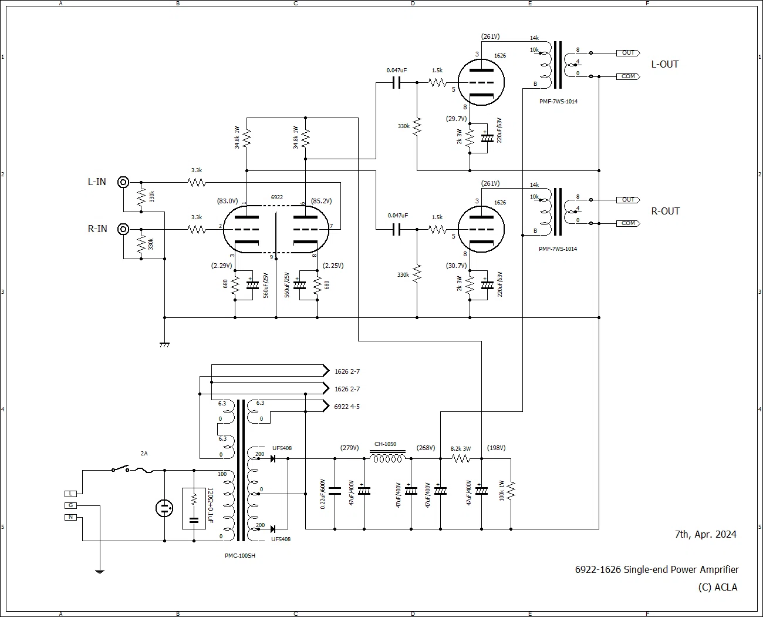Click the (83.0V) plate voltage label
This screenshot has width=763, height=617.
[227, 201]
